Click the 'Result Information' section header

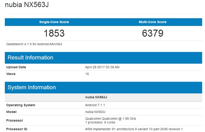(104, 58)
